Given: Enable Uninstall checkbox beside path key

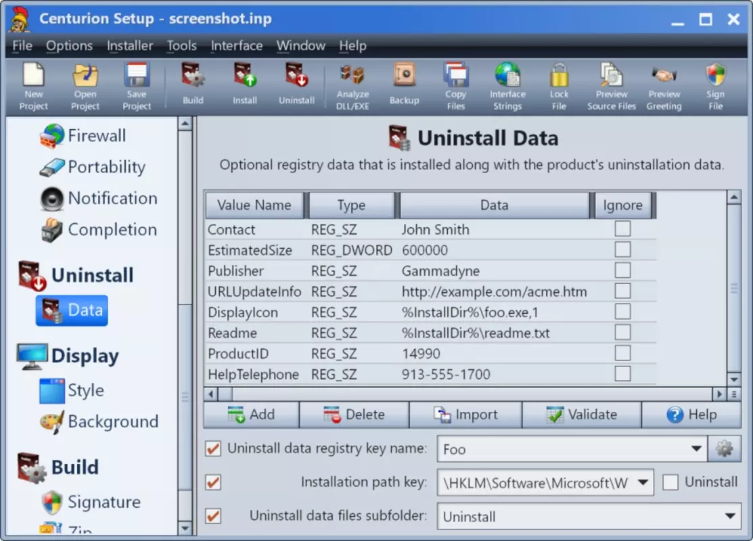Looking at the screenshot, I should (x=670, y=482).
